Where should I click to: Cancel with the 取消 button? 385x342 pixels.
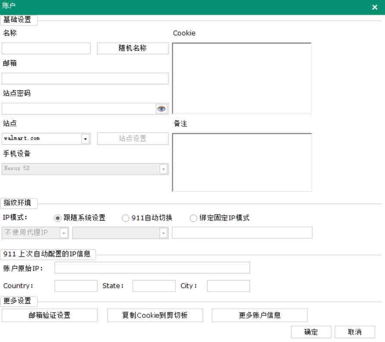[355, 332]
